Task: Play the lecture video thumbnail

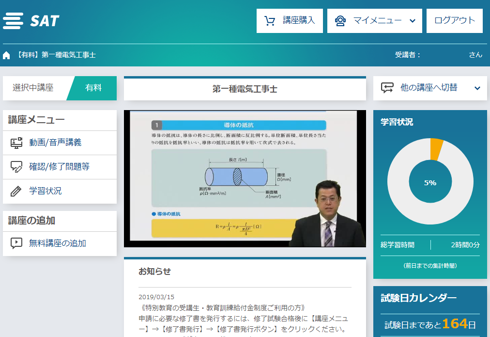Action: [x=245, y=178]
